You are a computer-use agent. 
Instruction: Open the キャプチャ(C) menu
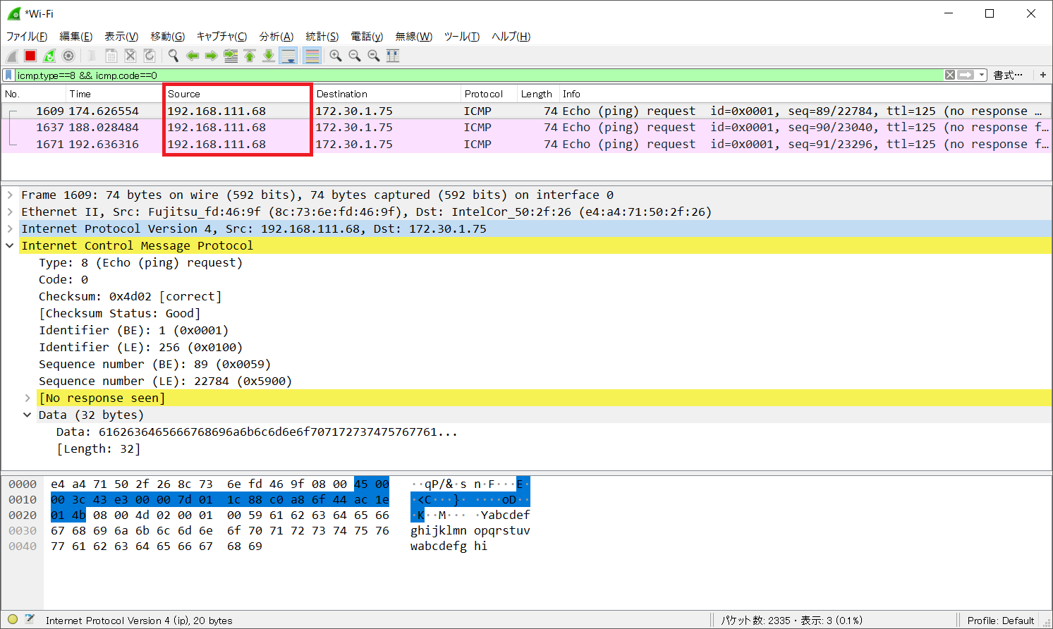221,37
